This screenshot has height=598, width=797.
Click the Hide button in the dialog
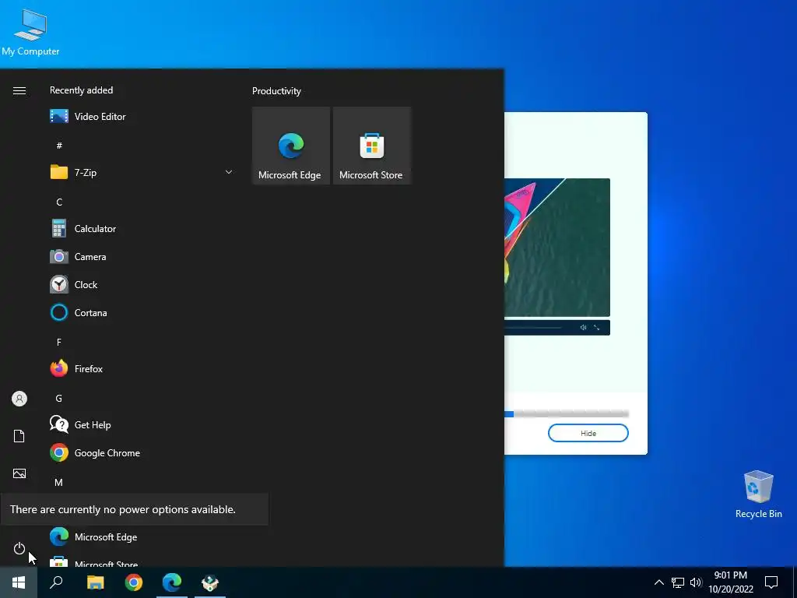click(588, 433)
